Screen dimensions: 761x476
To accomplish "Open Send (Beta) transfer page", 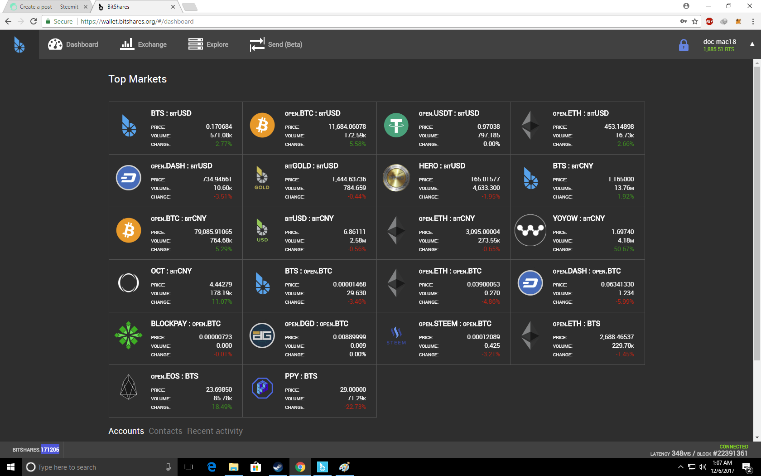I will point(276,44).
